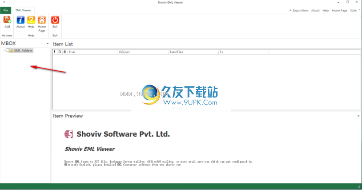Sort by the Subject column header
This screenshot has height=190, width=362.
(143, 52)
